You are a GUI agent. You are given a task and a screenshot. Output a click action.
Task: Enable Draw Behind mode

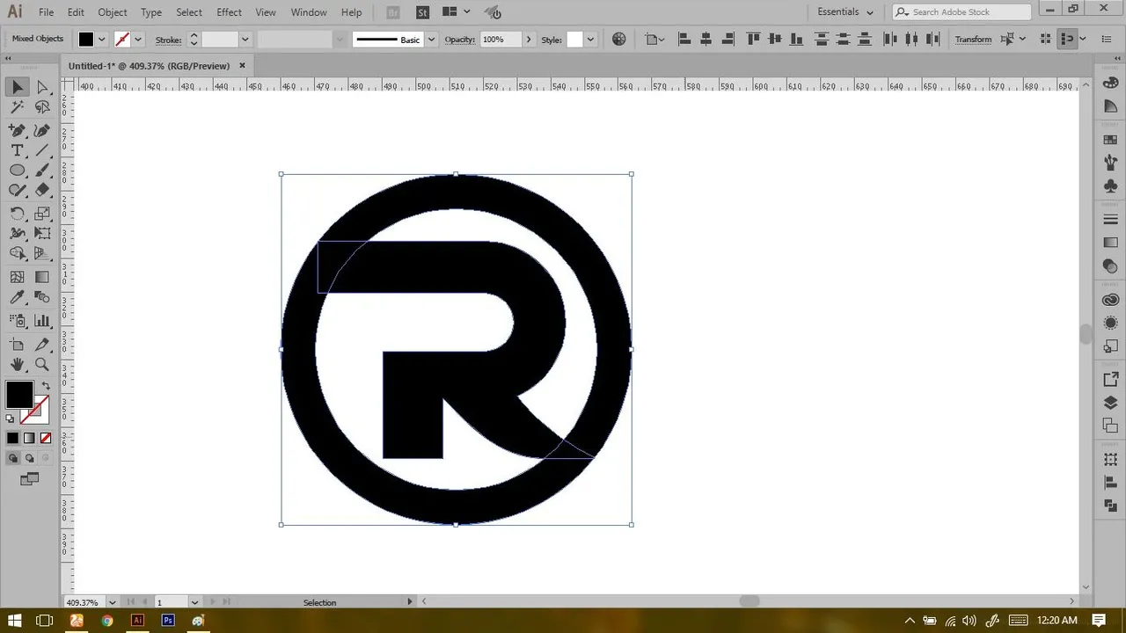[29, 458]
